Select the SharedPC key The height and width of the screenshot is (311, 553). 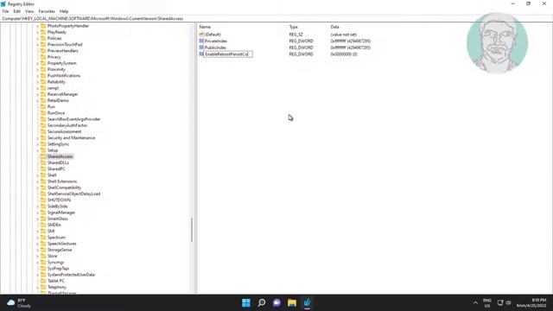tap(56, 169)
